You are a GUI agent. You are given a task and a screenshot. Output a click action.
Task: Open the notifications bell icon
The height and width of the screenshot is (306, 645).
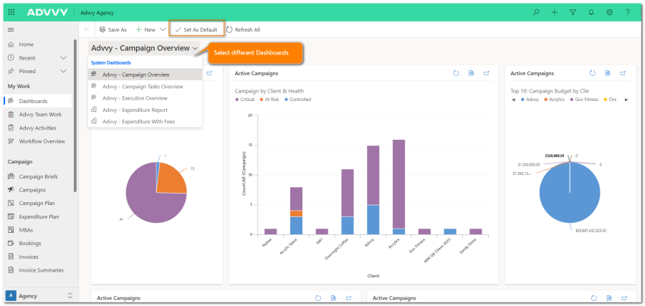click(x=591, y=12)
